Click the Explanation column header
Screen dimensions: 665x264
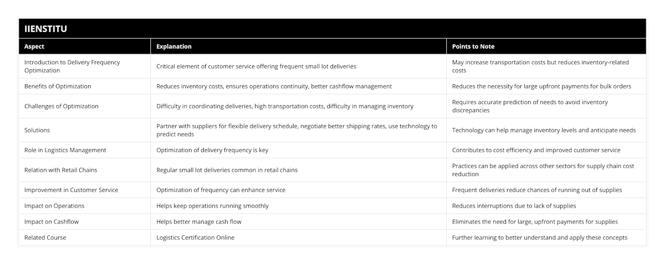(174, 46)
